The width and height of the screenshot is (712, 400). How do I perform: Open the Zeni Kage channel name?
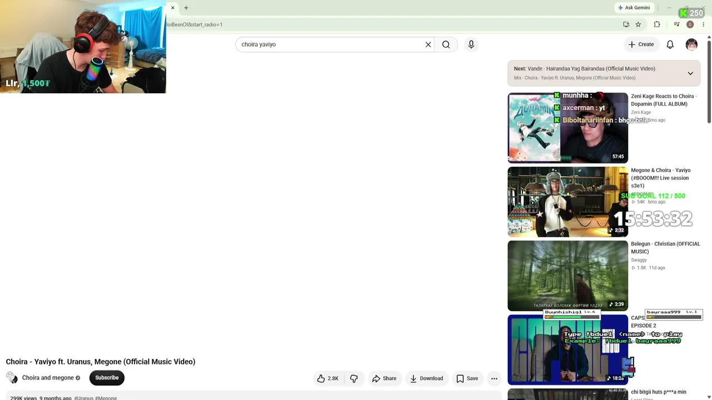pyautogui.click(x=641, y=112)
